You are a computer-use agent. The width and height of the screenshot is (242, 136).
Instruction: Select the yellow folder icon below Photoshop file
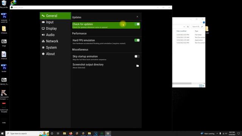[4, 30]
